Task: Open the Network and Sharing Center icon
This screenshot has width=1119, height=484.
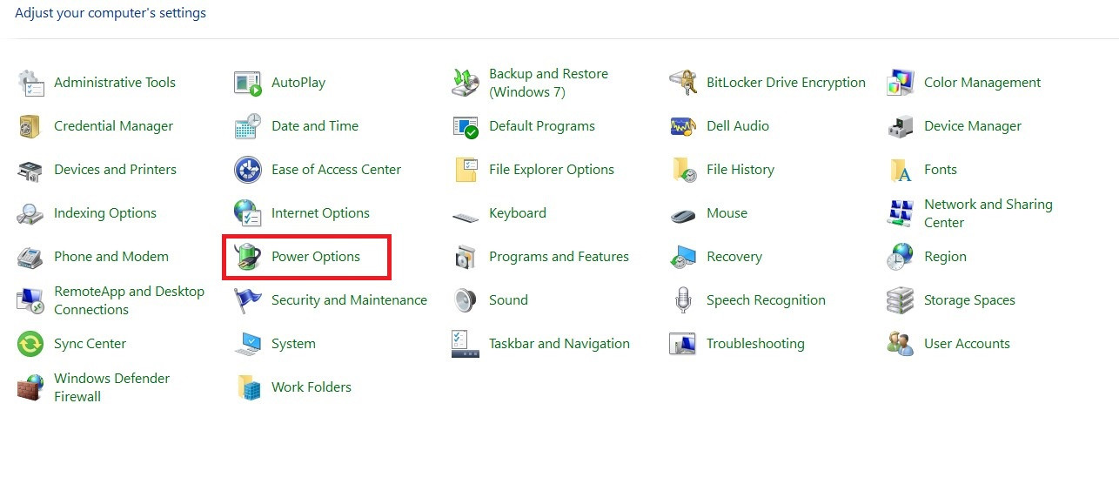Action: (901, 213)
